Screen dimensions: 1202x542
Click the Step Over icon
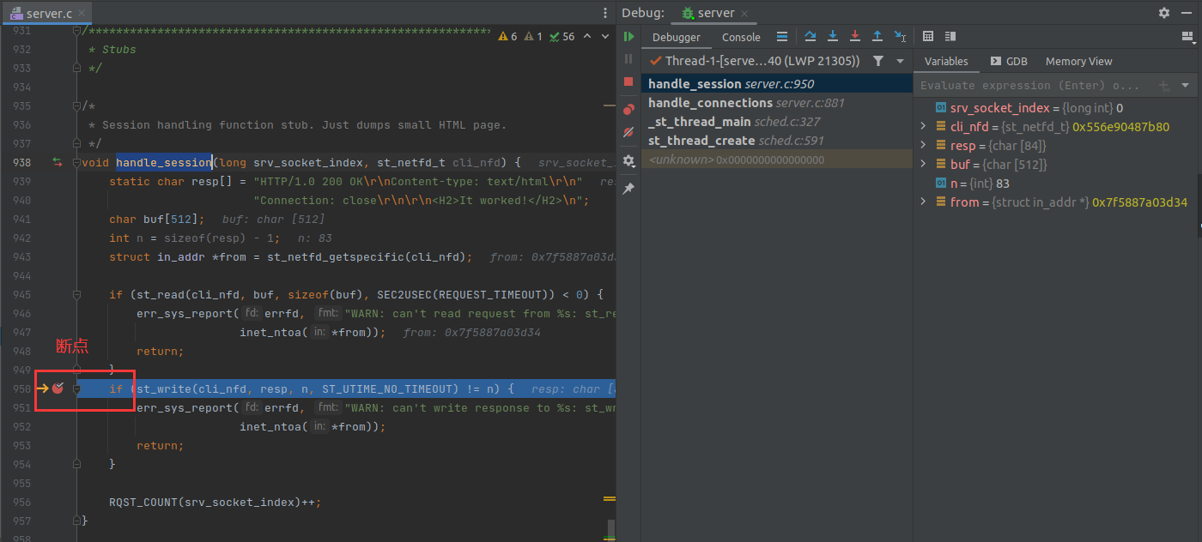point(810,36)
